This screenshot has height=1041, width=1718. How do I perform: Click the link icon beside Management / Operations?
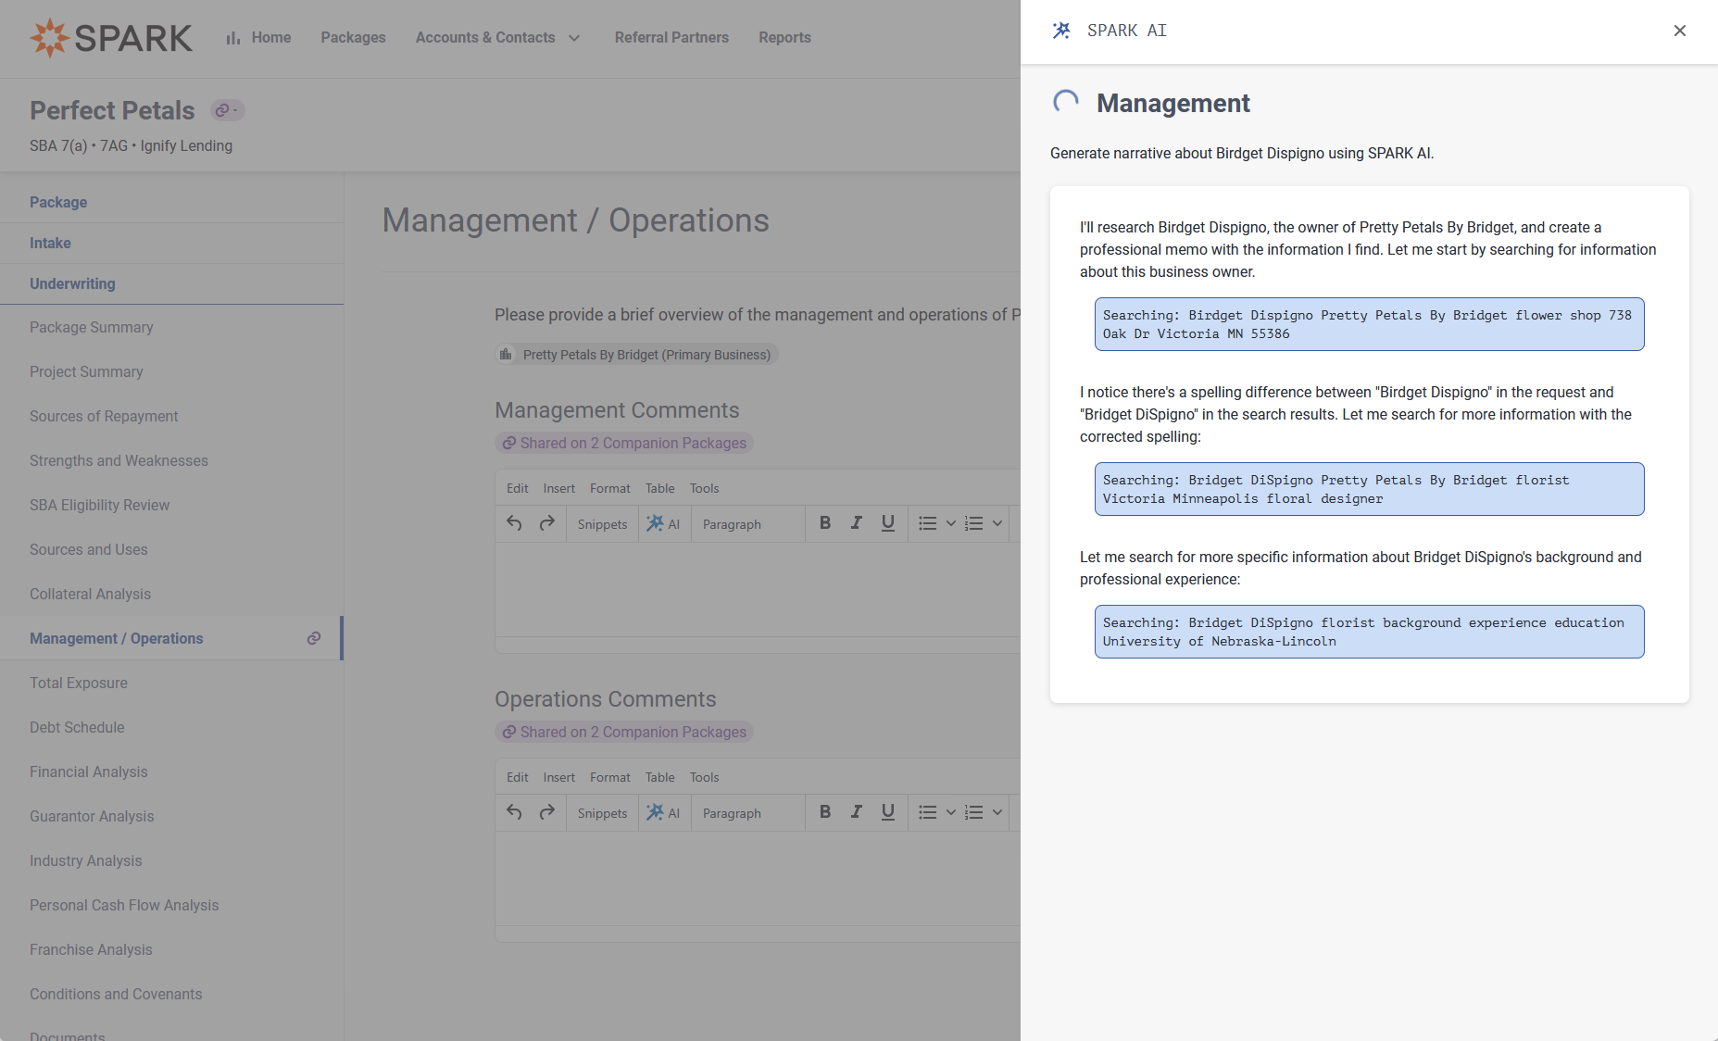pos(314,638)
